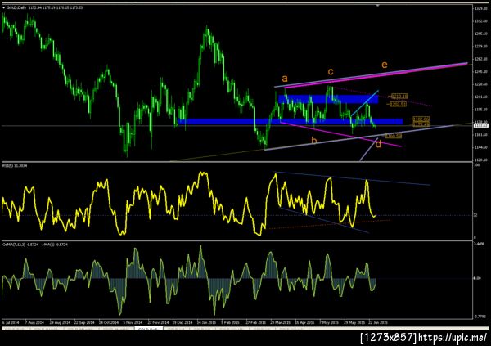Click the OsMA indicator label in subwindow
This screenshot has width=491, height=346.
click(35, 245)
